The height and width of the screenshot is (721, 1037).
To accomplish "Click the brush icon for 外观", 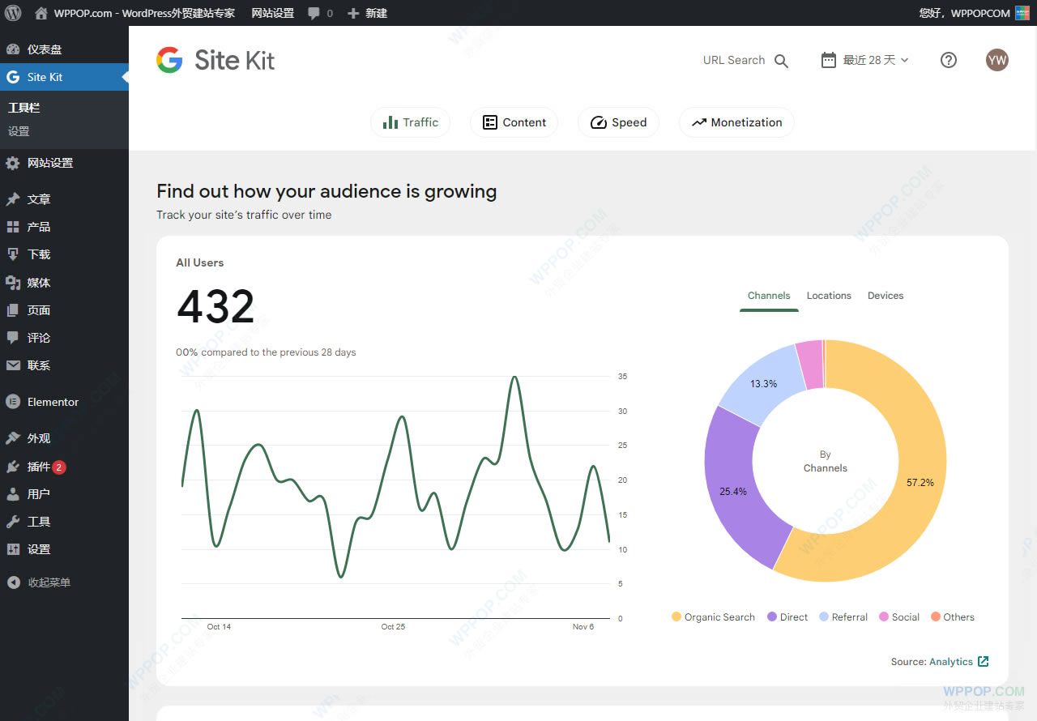I will (x=13, y=438).
